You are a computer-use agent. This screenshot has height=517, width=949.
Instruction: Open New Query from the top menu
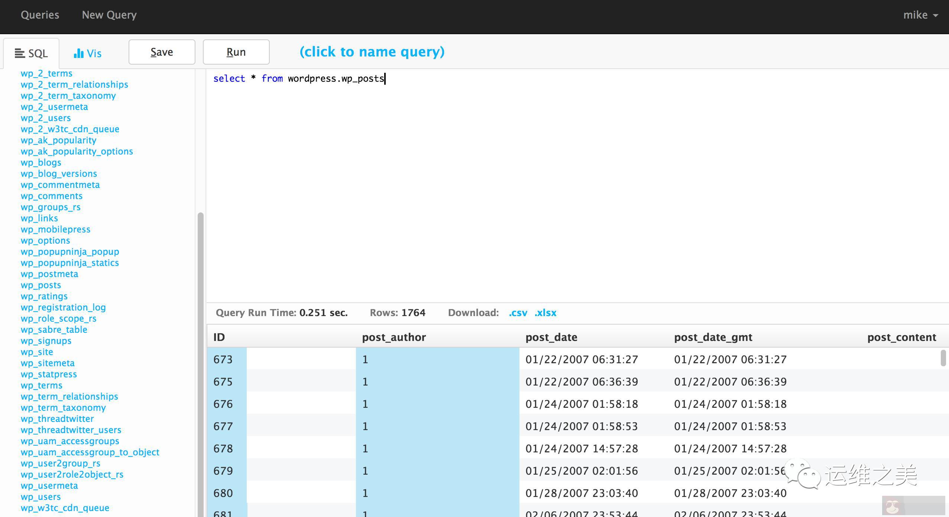[x=109, y=15]
